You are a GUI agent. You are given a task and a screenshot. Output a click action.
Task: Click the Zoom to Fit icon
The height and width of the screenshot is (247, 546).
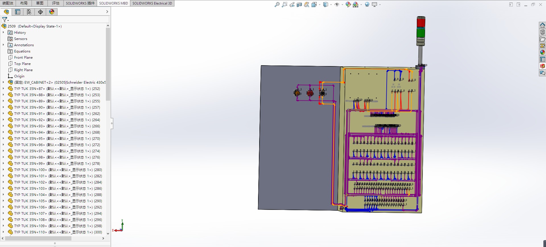(277, 5)
